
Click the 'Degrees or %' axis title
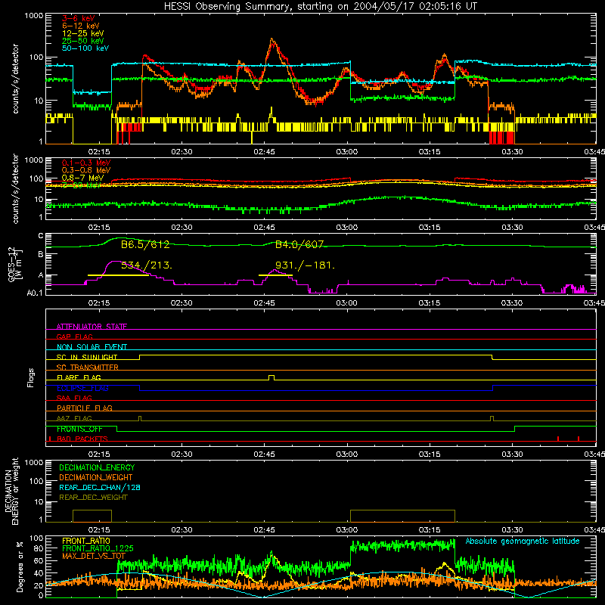tap(20, 566)
